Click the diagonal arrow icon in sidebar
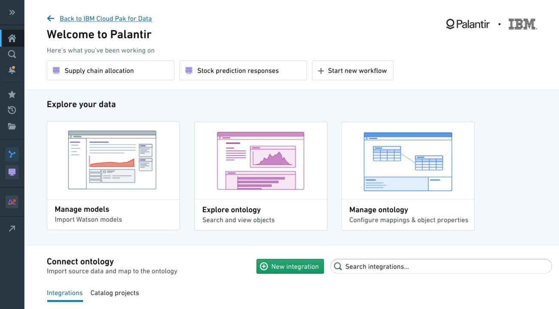The width and height of the screenshot is (559, 309). coord(12,229)
